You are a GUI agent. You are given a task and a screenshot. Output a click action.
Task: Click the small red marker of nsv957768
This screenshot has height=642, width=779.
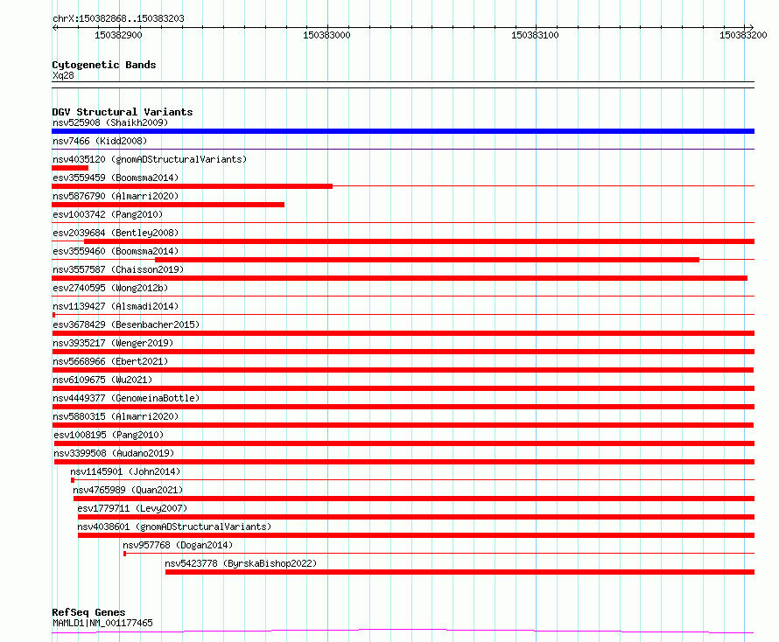coord(124,554)
